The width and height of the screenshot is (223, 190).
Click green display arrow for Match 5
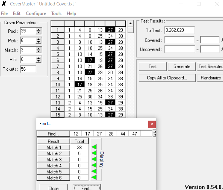click(x=94, y=172)
